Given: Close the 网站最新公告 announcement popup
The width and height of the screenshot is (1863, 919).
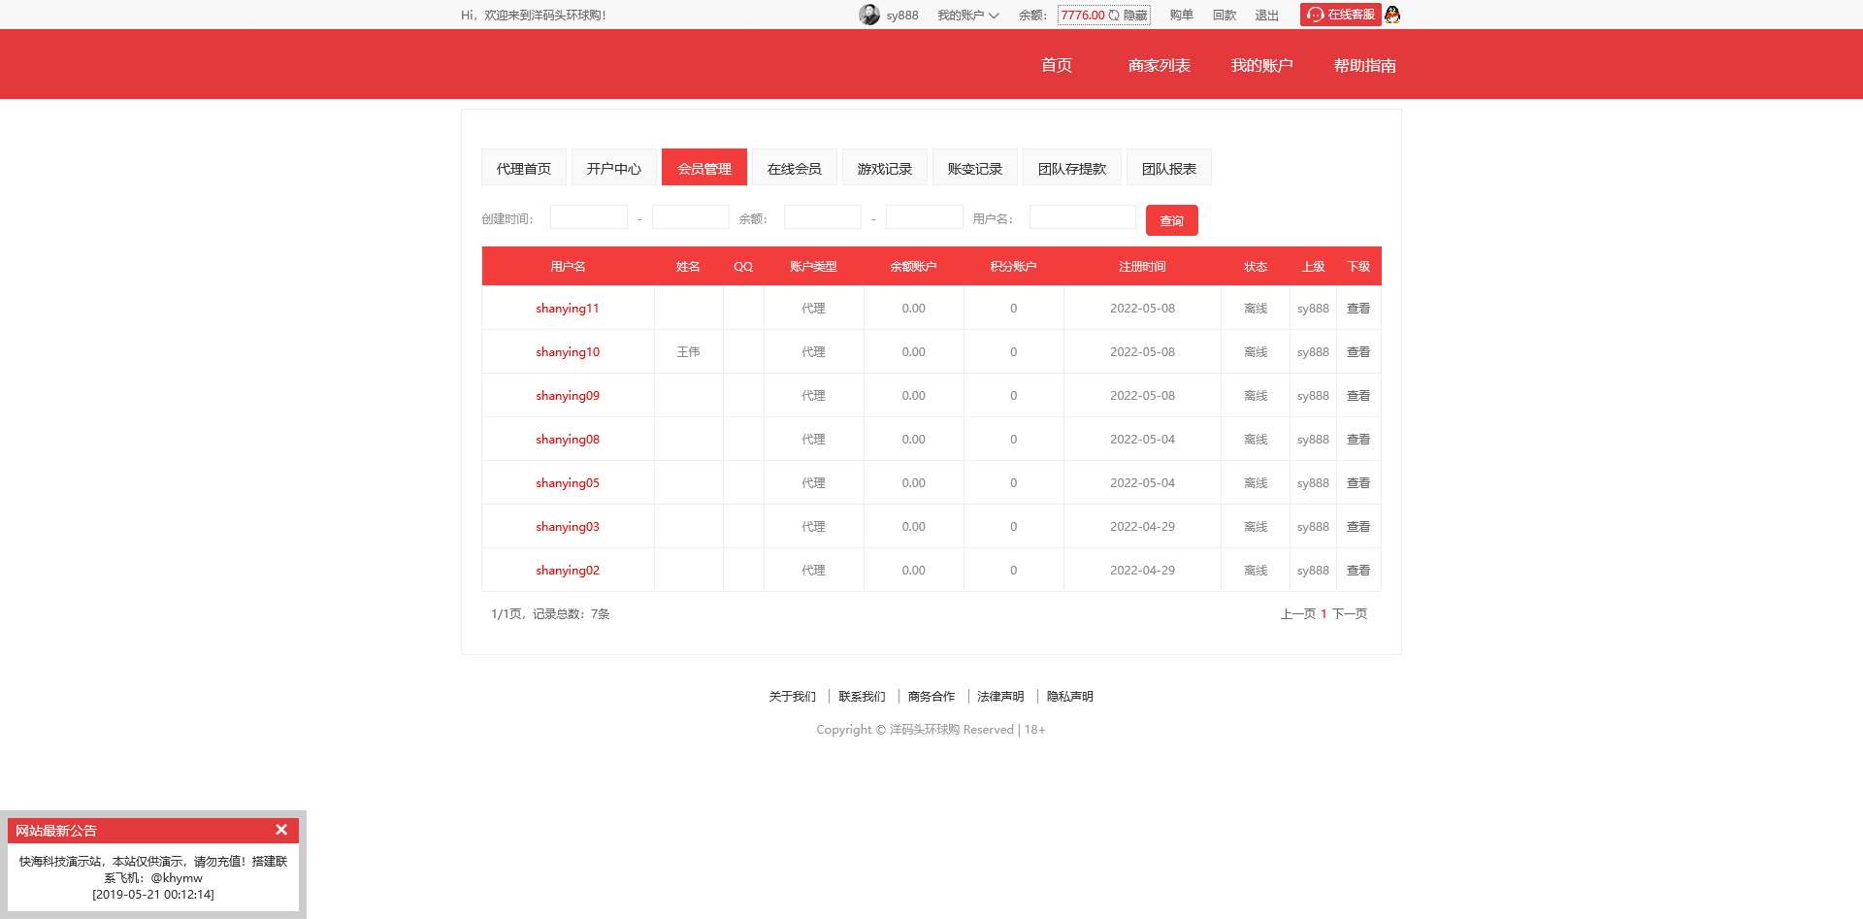Looking at the screenshot, I should point(281,830).
